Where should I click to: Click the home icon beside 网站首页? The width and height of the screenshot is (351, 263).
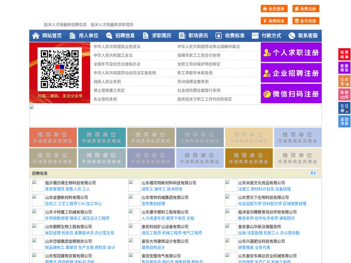click(36, 36)
